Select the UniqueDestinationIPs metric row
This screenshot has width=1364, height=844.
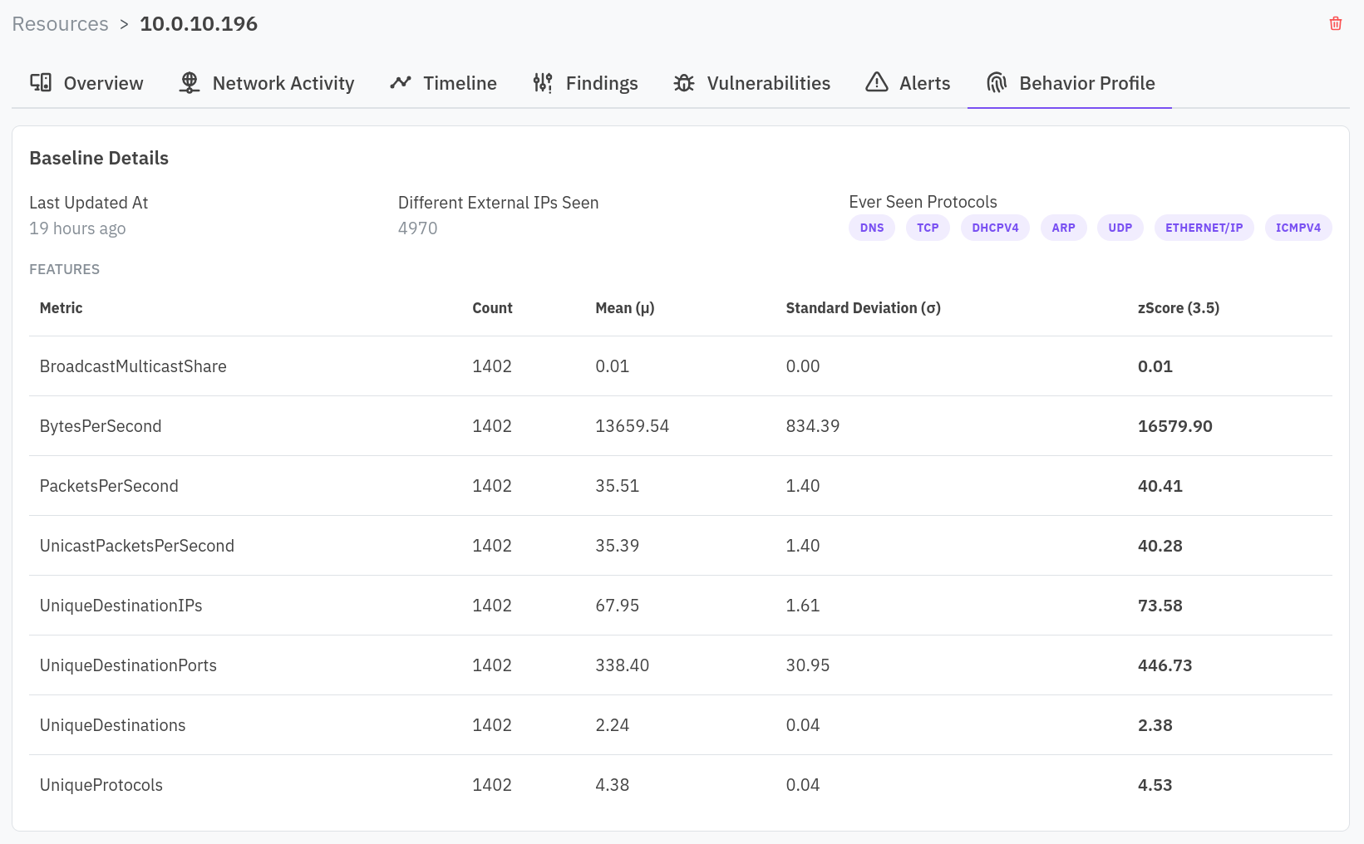click(x=680, y=606)
